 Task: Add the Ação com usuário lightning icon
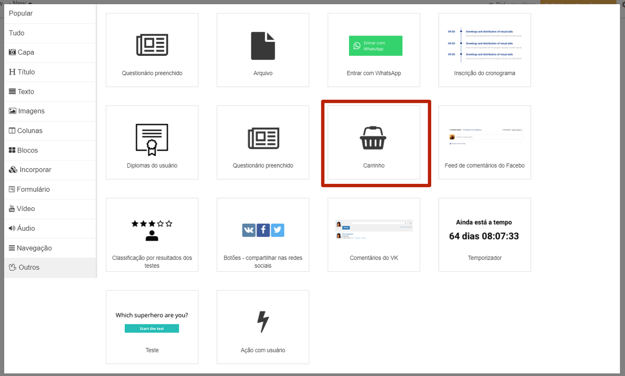tap(263, 322)
